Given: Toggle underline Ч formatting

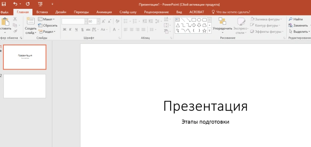Looking at the screenshot, I should tap(76, 29).
